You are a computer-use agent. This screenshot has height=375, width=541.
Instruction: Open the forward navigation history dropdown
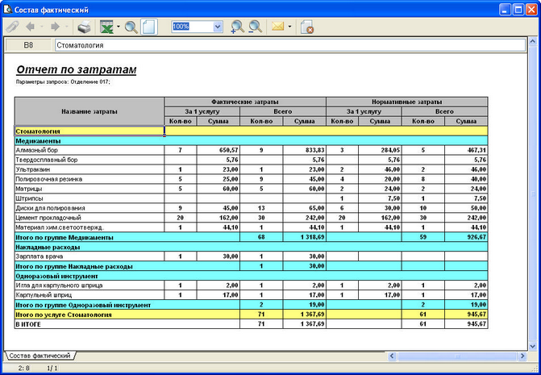66,27
